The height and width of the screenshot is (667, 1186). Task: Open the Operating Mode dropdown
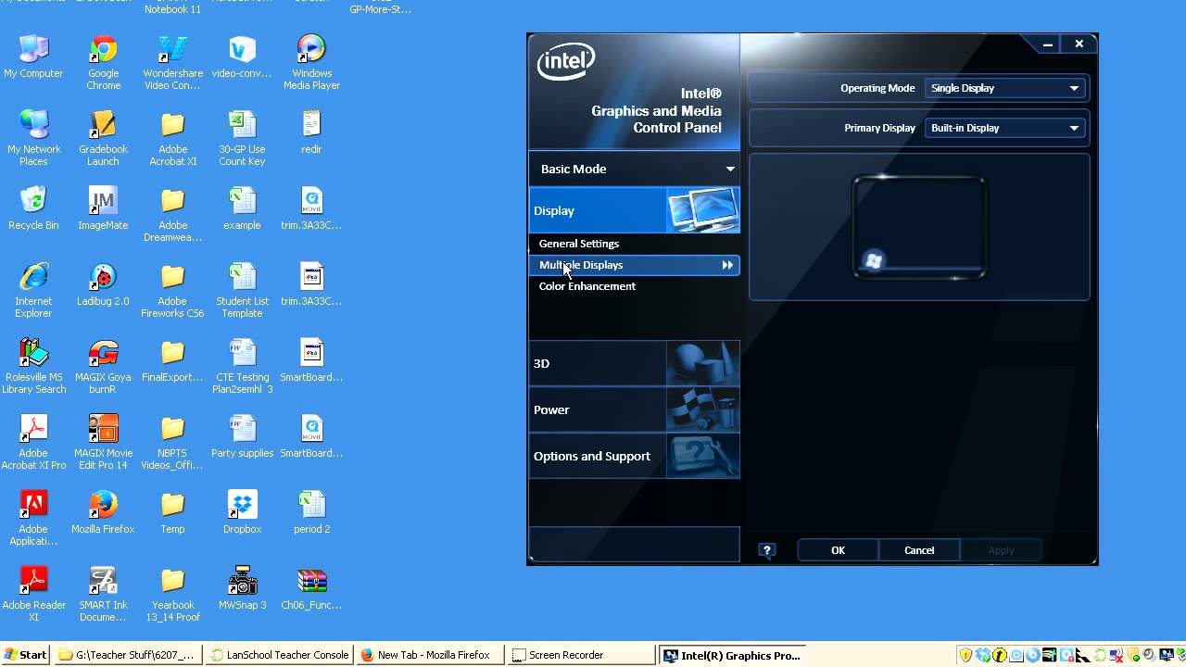(1004, 88)
